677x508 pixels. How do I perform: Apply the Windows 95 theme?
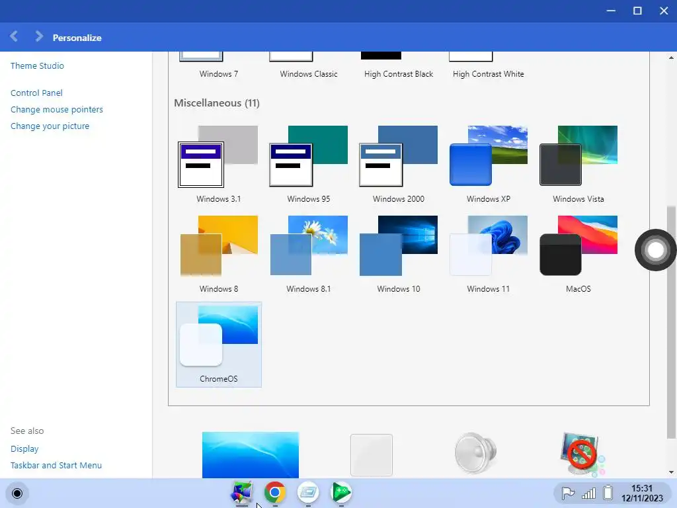pyautogui.click(x=308, y=165)
